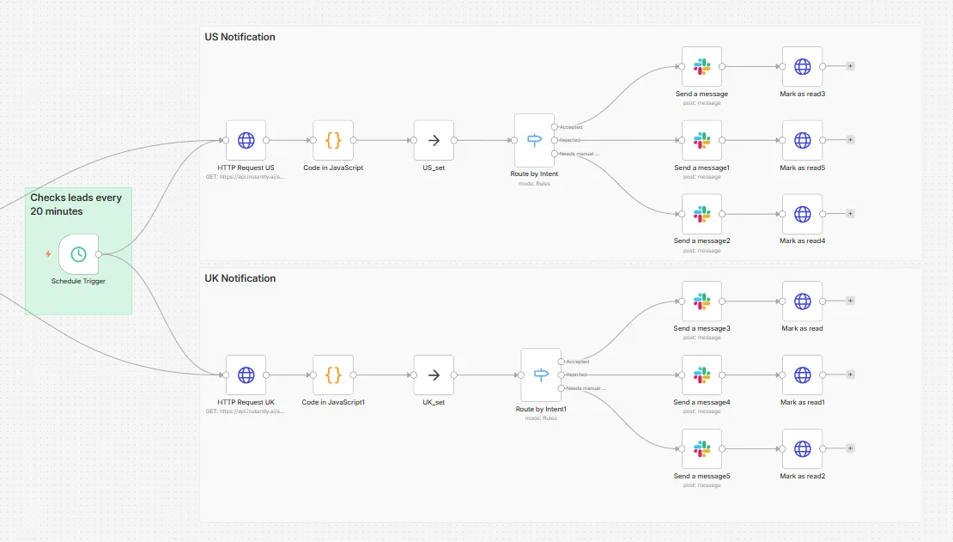The height and width of the screenshot is (542, 953).
Task: Open the Mark as read2 node
Action: [802, 448]
